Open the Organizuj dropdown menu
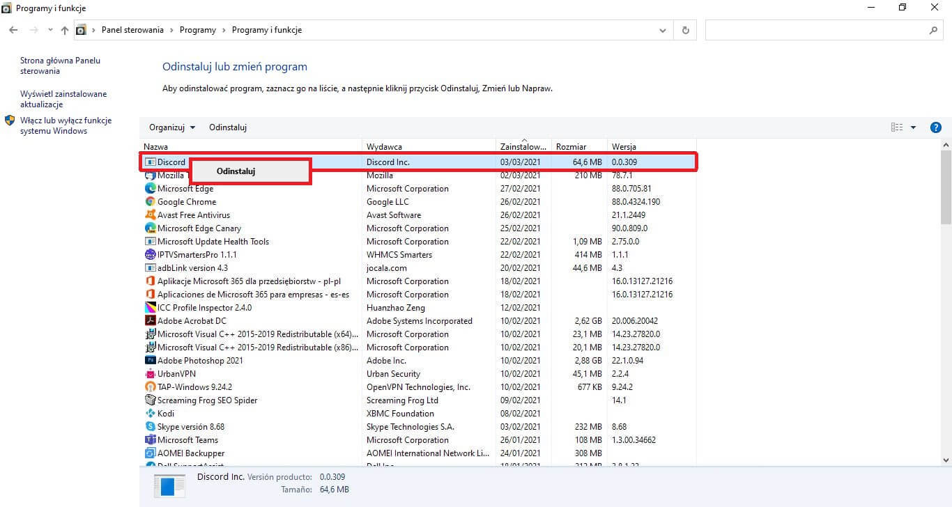 (x=172, y=127)
